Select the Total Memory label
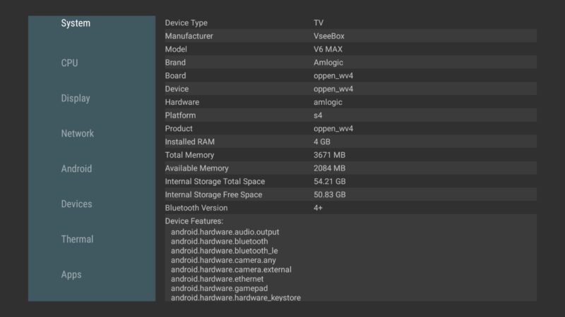This screenshot has width=565, height=317. point(189,155)
